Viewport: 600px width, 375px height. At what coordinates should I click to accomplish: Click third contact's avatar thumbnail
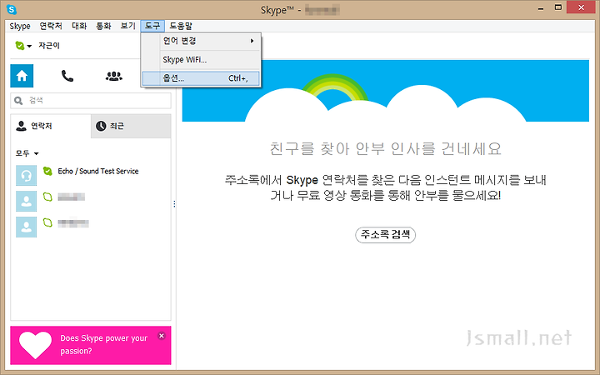coord(27,227)
